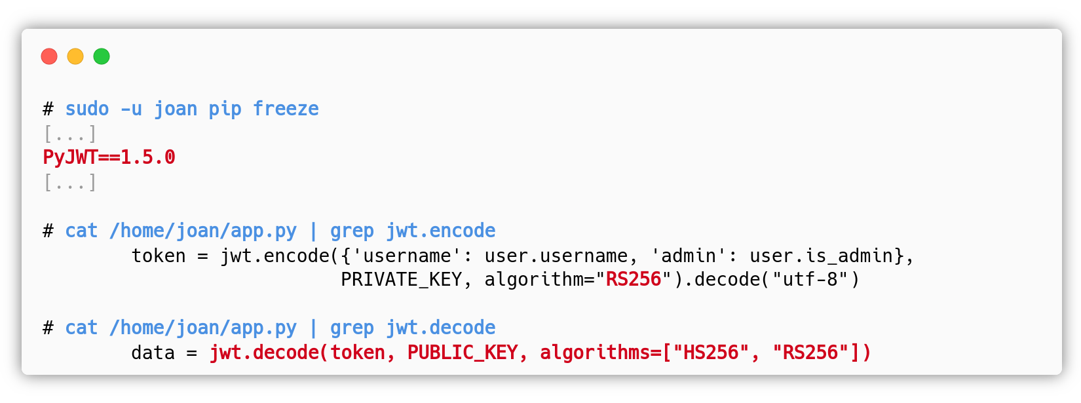Click the yellow minimize window dot

[75, 56]
